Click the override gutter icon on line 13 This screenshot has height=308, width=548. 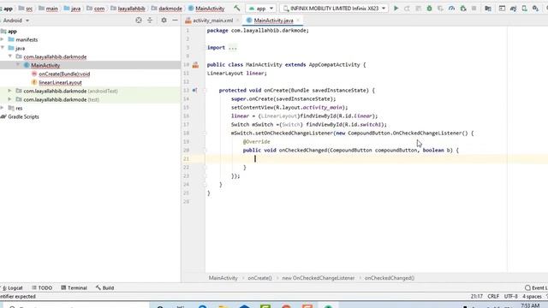tap(194, 91)
